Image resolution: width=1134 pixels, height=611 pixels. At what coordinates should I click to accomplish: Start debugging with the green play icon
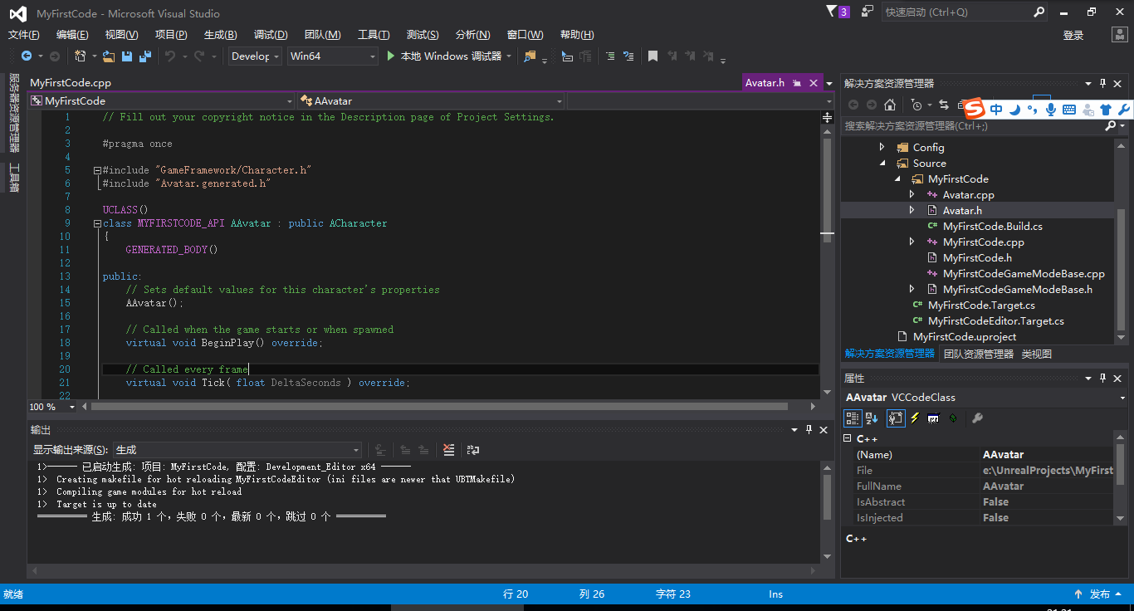(x=392, y=56)
